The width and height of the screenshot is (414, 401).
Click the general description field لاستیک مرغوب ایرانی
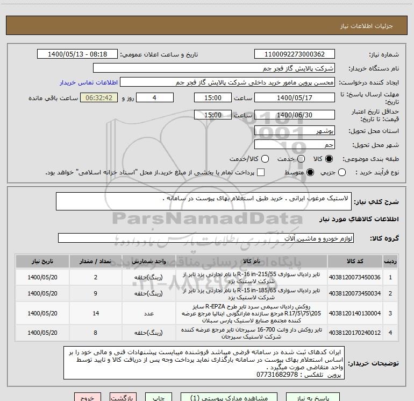click(x=204, y=201)
